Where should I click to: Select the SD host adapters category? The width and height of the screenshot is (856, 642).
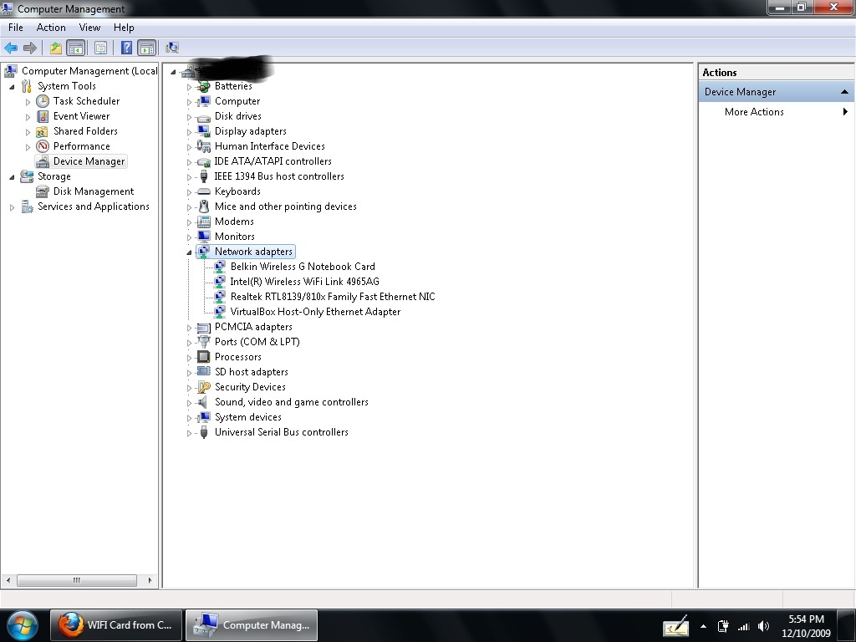251,372
